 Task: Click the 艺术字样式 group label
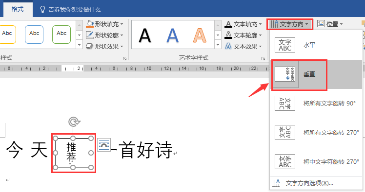click(x=194, y=58)
